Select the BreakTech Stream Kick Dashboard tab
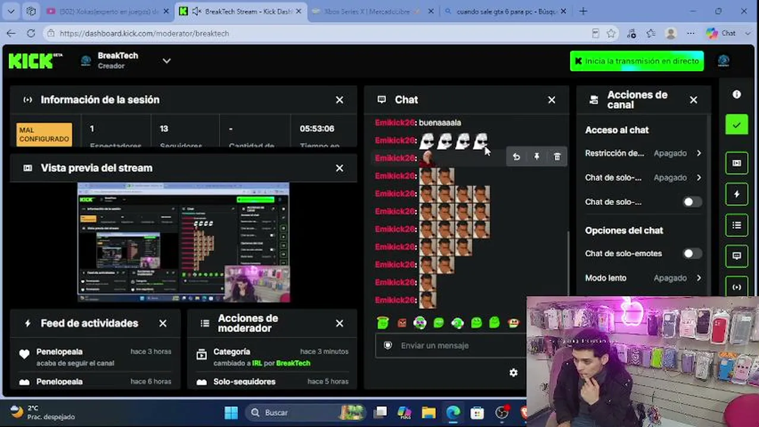This screenshot has height=427, width=759. pyautogui.click(x=241, y=11)
